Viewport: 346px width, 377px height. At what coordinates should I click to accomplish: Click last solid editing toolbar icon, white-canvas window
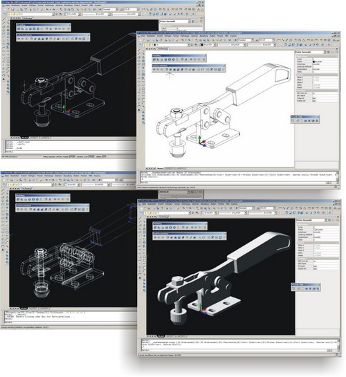pyautogui.click(x=223, y=69)
